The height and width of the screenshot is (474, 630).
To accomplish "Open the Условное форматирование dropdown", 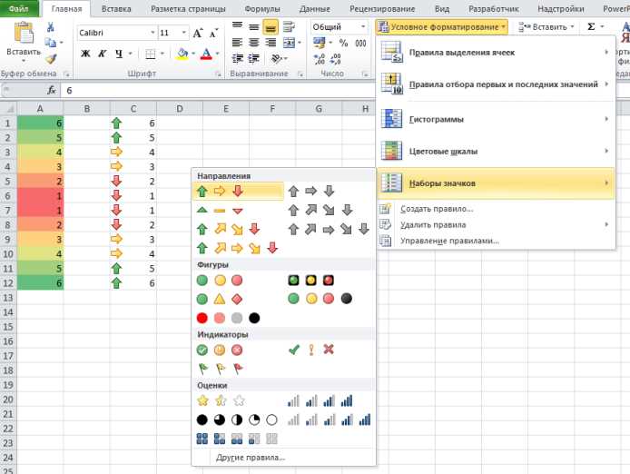I will tap(442, 27).
